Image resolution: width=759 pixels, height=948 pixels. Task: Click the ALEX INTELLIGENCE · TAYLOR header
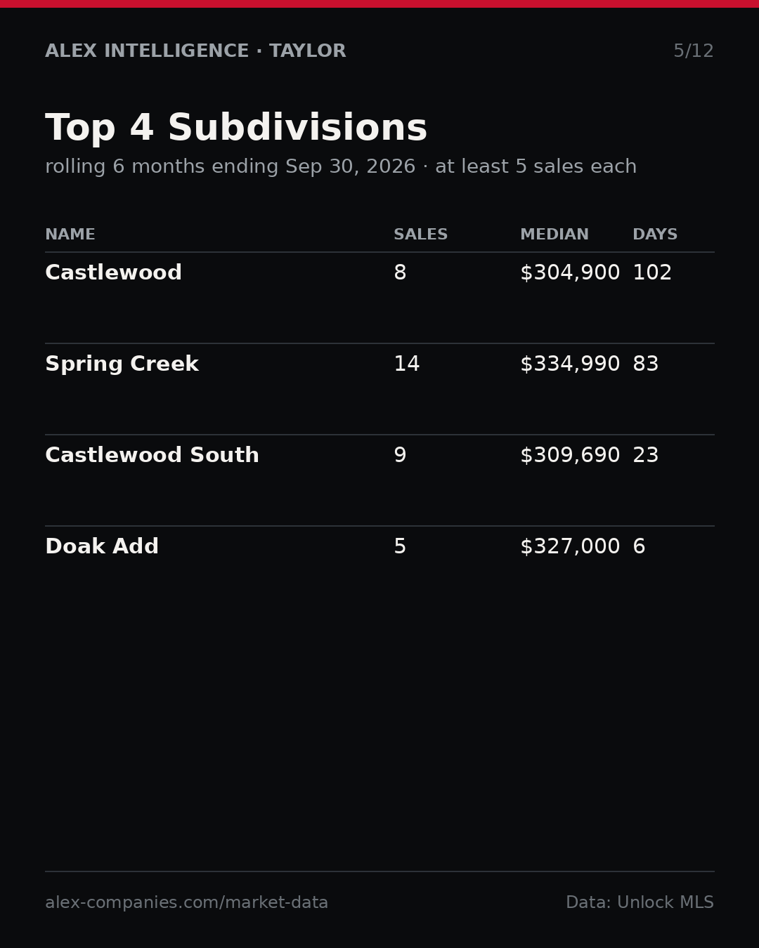click(x=195, y=51)
